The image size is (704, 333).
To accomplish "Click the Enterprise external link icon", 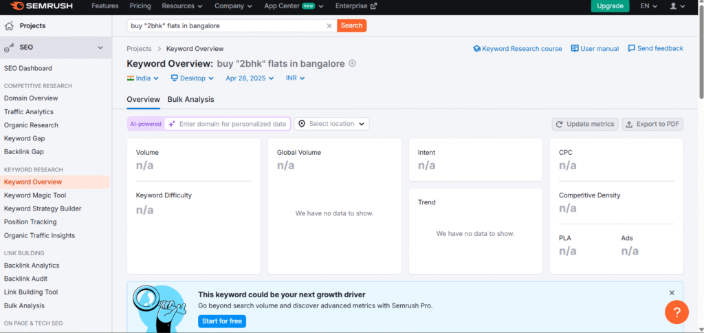I will (x=373, y=6).
